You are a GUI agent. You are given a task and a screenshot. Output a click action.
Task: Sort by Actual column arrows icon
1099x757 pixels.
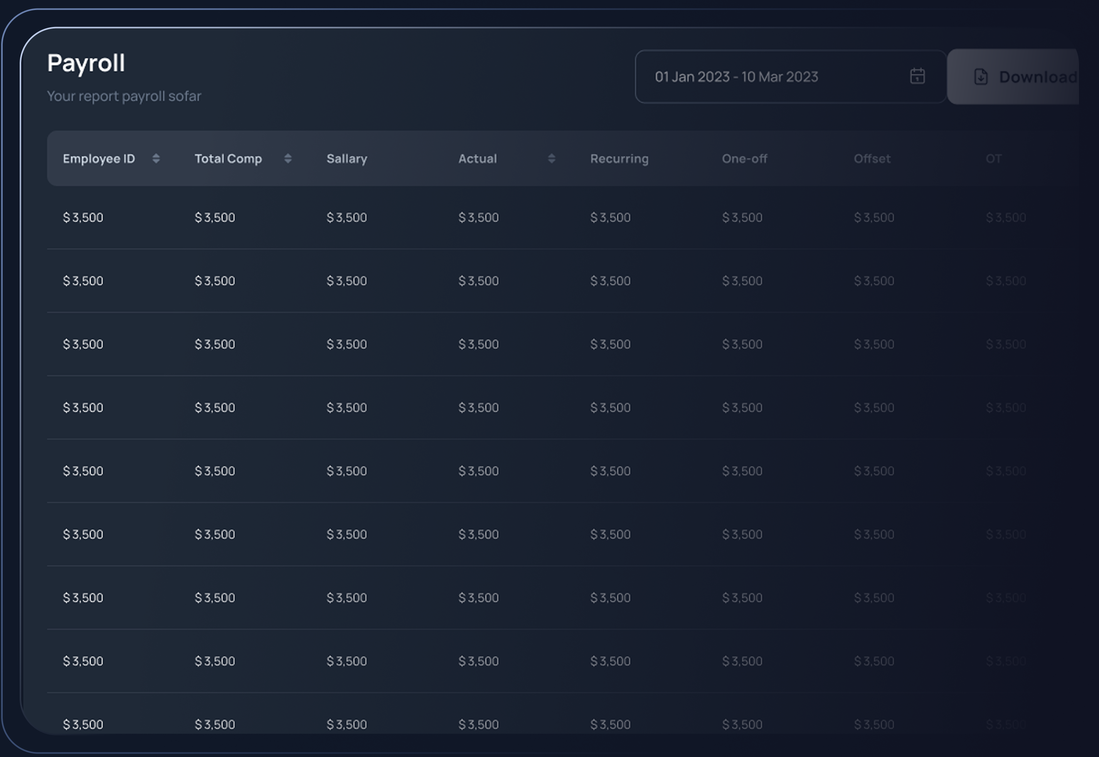pos(551,158)
